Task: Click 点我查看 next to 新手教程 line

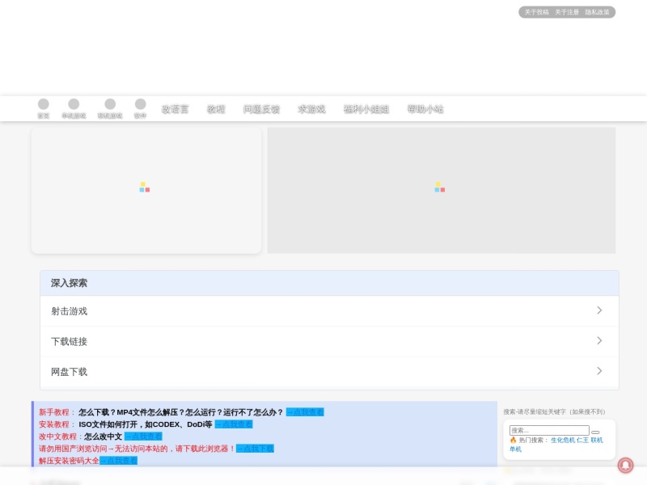Action: (305, 412)
